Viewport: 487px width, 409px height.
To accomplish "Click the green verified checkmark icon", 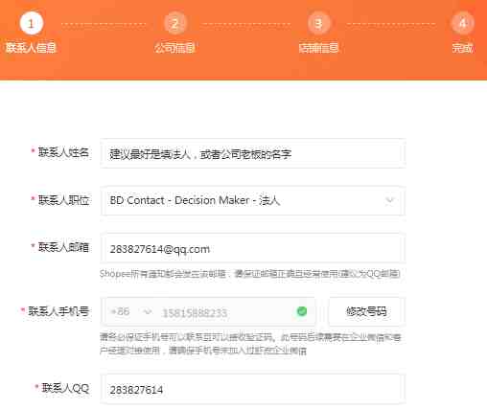I will click(302, 311).
